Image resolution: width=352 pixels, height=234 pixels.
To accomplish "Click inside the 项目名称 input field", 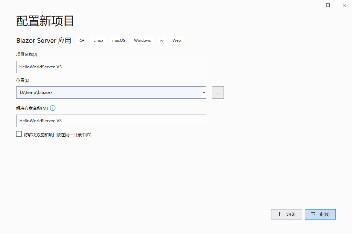I will (111, 67).
